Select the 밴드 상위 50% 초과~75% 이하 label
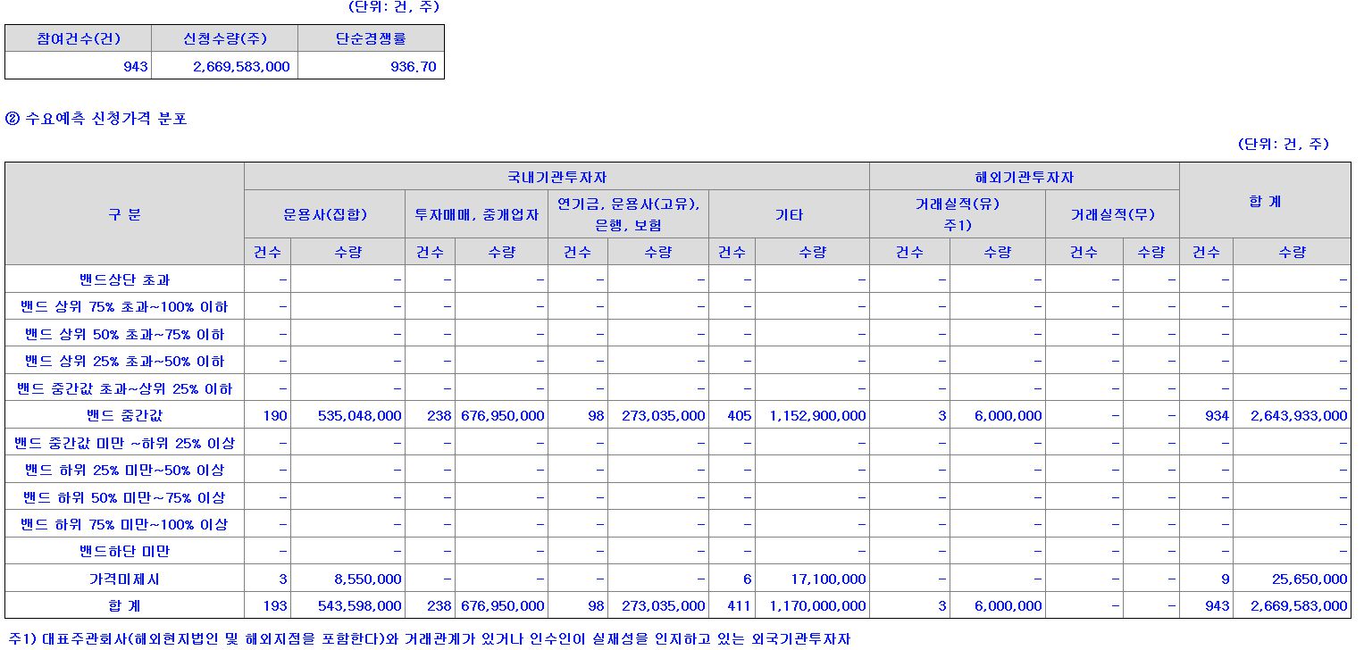The image size is (1364, 650). tap(124, 335)
